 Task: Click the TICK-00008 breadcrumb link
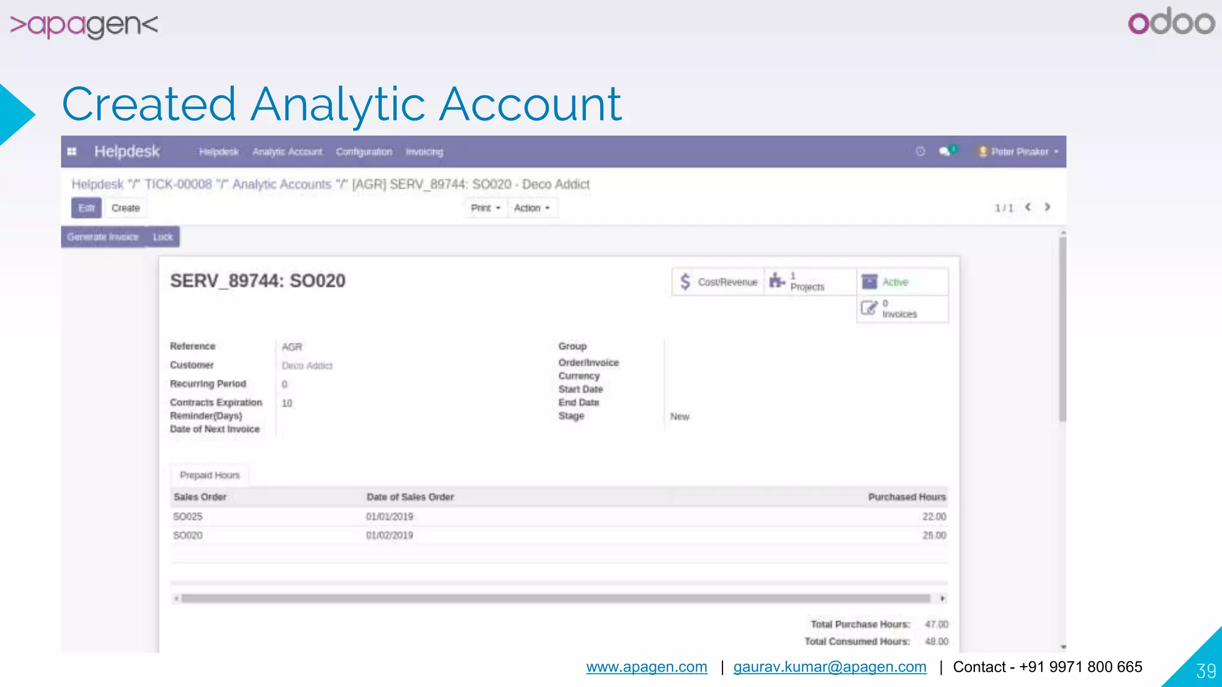click(x=178, y=184)
